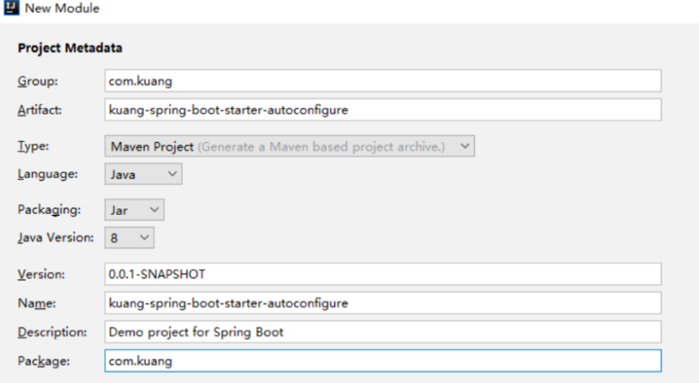Image resolution: width=699 pixels, height=383 pixels.
Task: Select the Name input field
Action: click(x=383, y=303)
